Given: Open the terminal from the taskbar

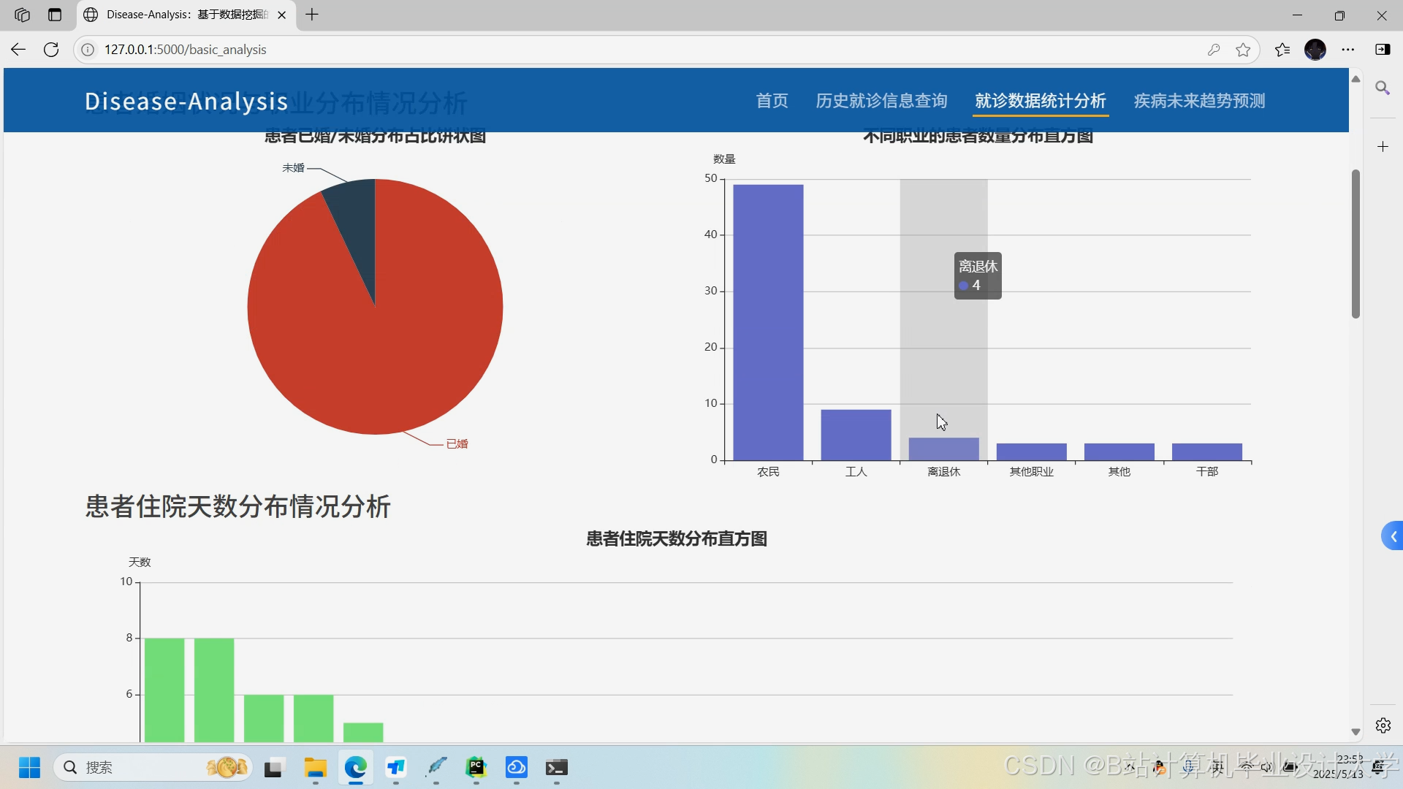Looking at the screenshot, I should coord(558,768).
